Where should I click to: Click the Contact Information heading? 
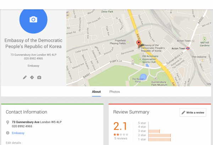(x=26, y=112)
